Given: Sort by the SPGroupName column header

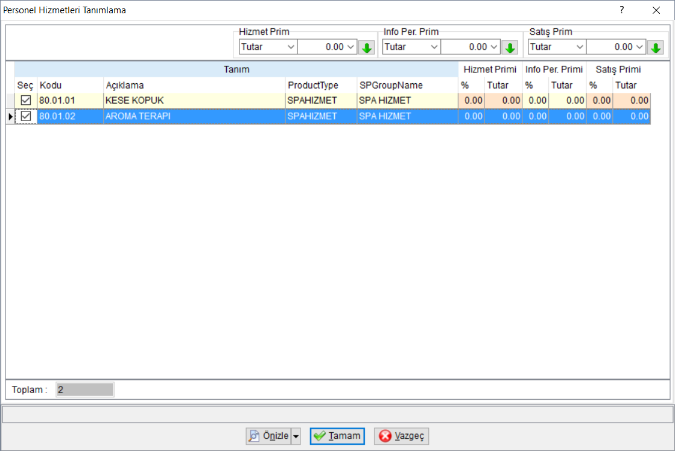Looking at the screenshot, I should point(407,85).
